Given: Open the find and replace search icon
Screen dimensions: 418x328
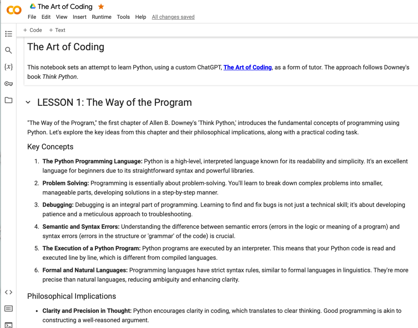Looking at the screenshot, I should 9,50.
